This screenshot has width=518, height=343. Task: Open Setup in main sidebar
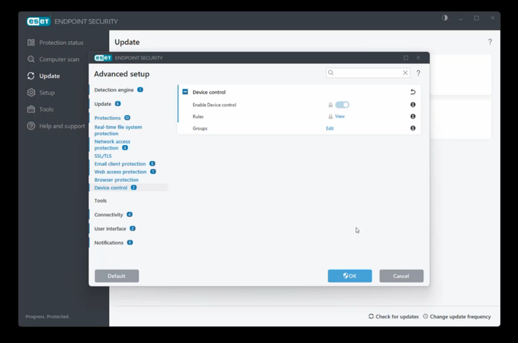pyautogui.click(x=47, y=92)
